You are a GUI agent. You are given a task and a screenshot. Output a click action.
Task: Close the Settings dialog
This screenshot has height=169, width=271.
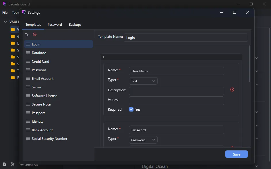pos(248,12)
